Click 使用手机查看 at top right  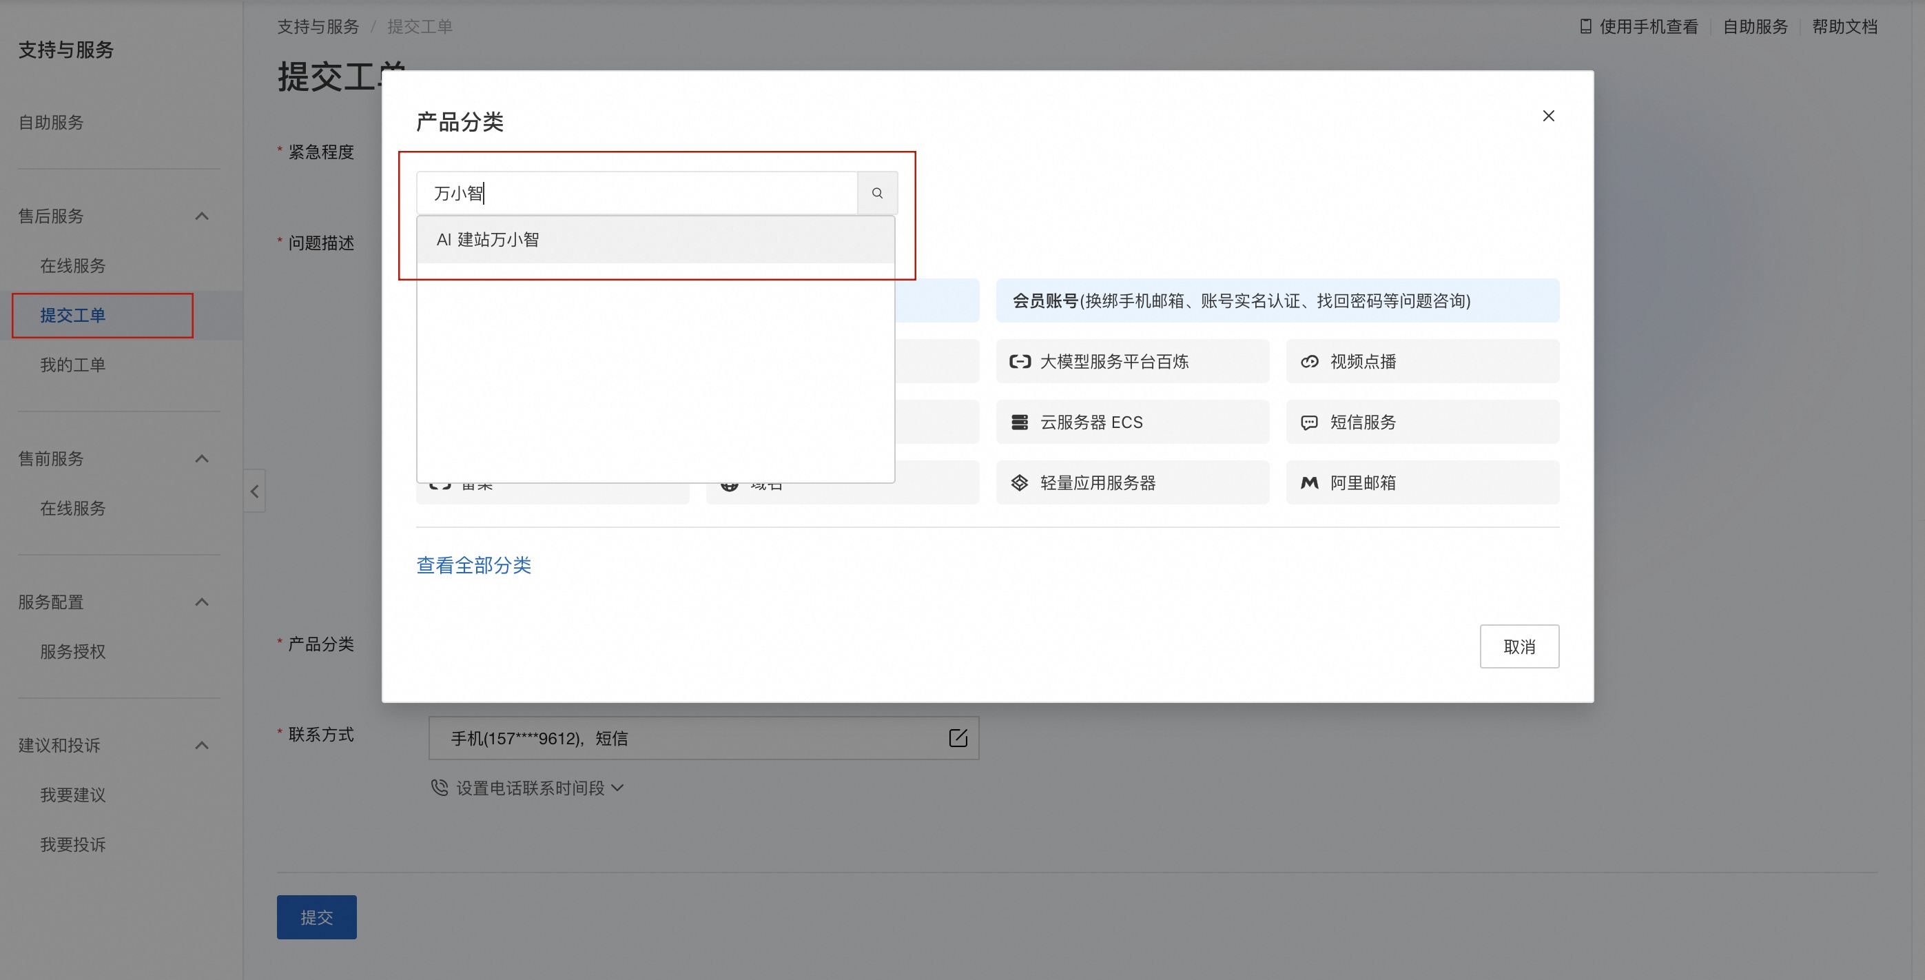coord(1648,27)
